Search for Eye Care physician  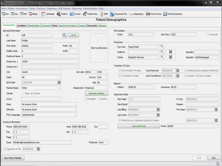pyautogui.click(x=162, y=47)
